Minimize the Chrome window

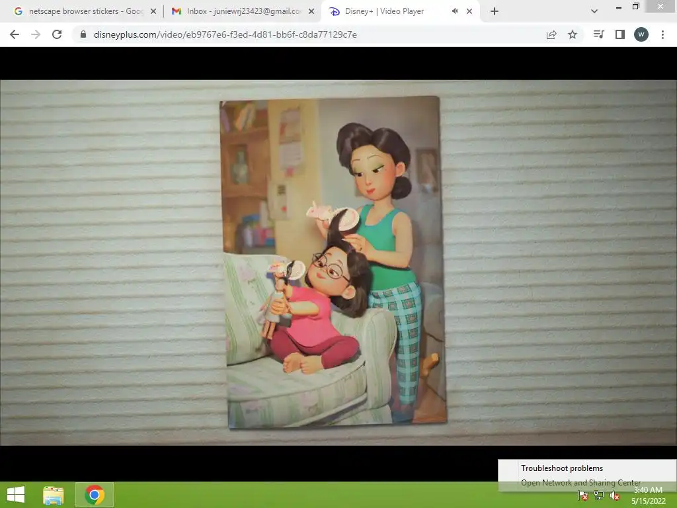[619, 7]
